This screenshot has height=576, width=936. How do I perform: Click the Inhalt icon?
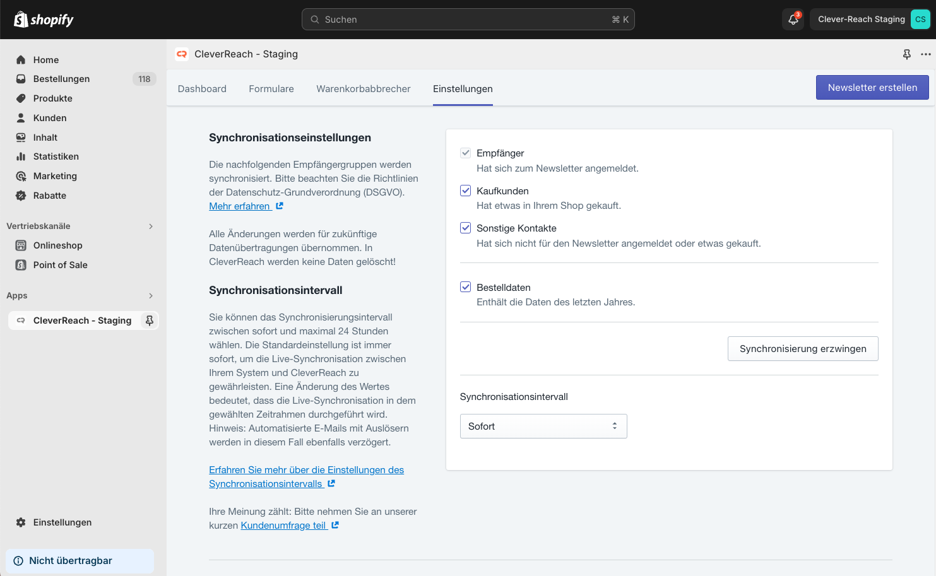pos(21,138)
